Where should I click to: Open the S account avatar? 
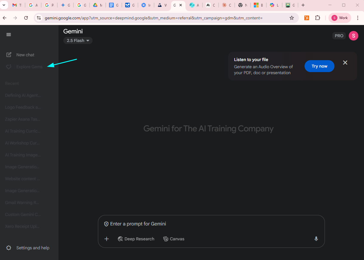(354, 36)
